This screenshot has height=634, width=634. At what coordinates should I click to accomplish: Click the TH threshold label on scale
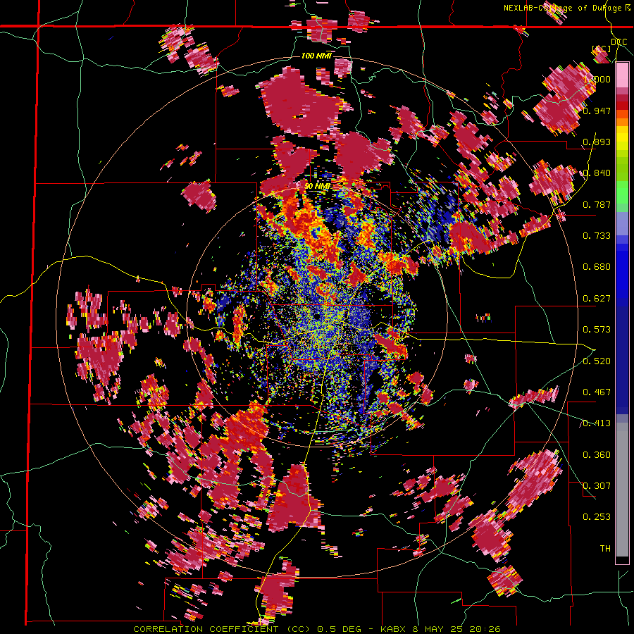click(605, 549)
